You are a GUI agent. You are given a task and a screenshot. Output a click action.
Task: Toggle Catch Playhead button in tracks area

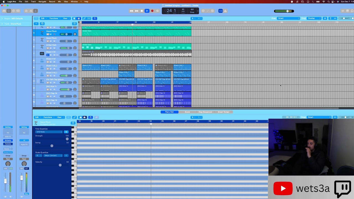(95, 19)
